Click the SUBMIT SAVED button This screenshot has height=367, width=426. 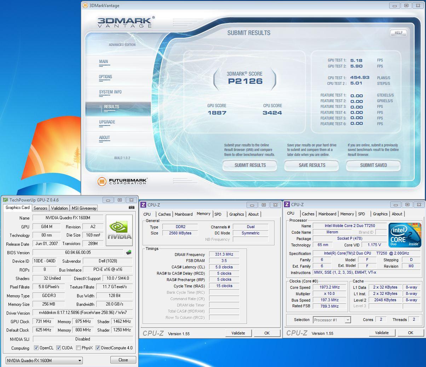click(x=373, y=165)
